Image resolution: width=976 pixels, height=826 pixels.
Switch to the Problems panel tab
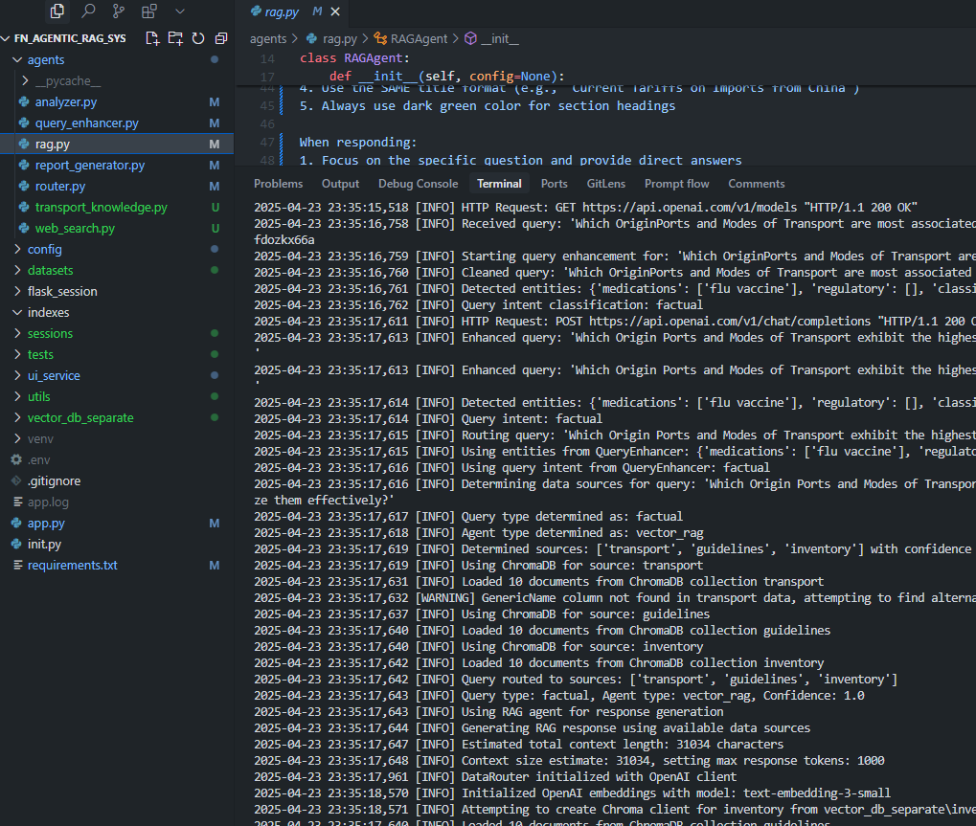tap(278, 184)
